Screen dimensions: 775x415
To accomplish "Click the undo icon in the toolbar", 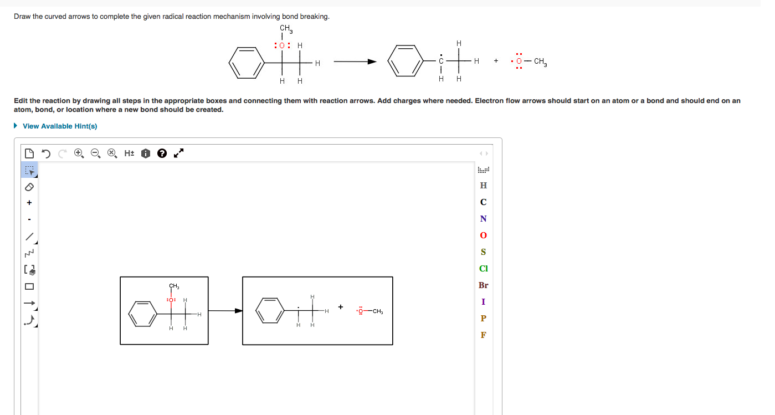I will pos(46,153).
